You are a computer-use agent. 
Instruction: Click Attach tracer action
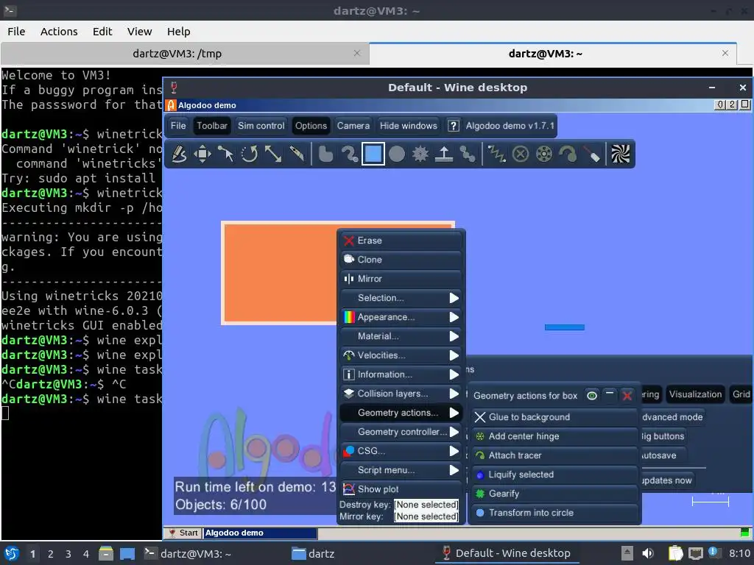555,455
